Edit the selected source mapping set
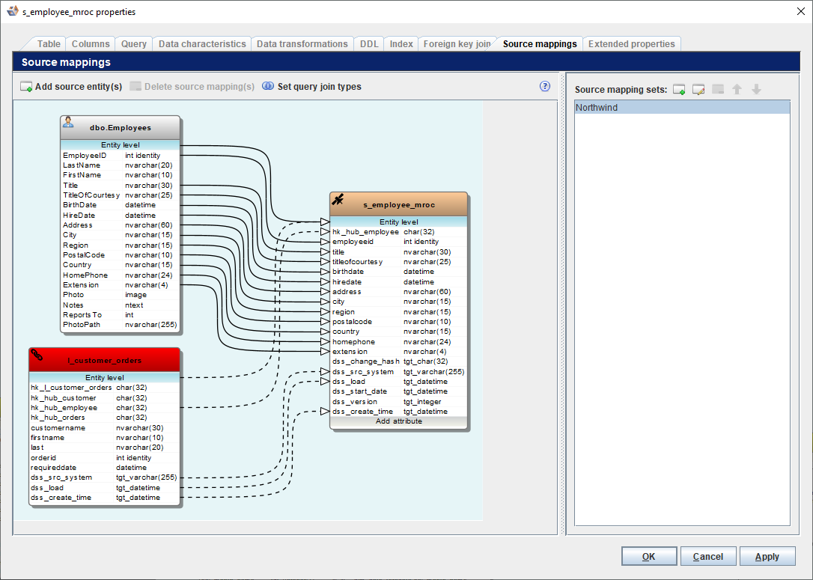Screen dimensions: 813x580 click(x=698, y=90)
